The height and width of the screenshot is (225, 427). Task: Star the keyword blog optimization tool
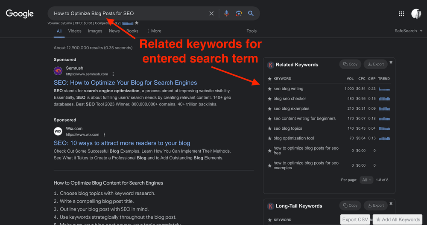269,138
